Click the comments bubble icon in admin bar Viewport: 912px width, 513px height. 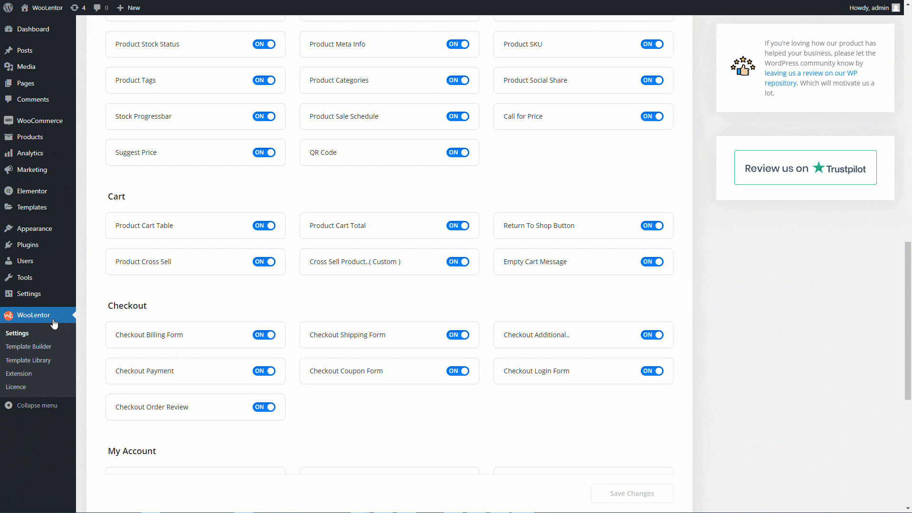[97, 8]
